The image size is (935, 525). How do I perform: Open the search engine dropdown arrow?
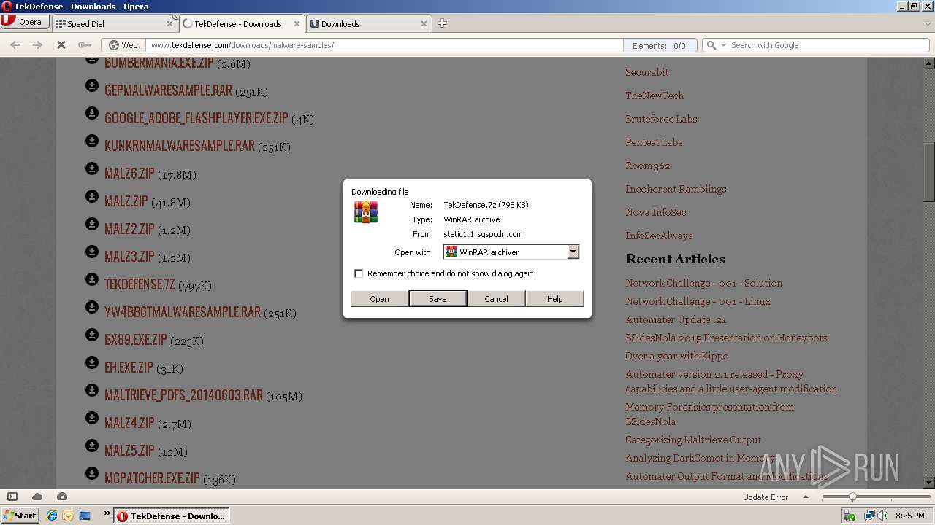723,45
